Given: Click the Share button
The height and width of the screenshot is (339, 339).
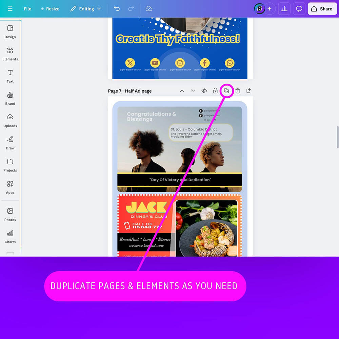Looking at the screenshot, I should coord(322,9).
